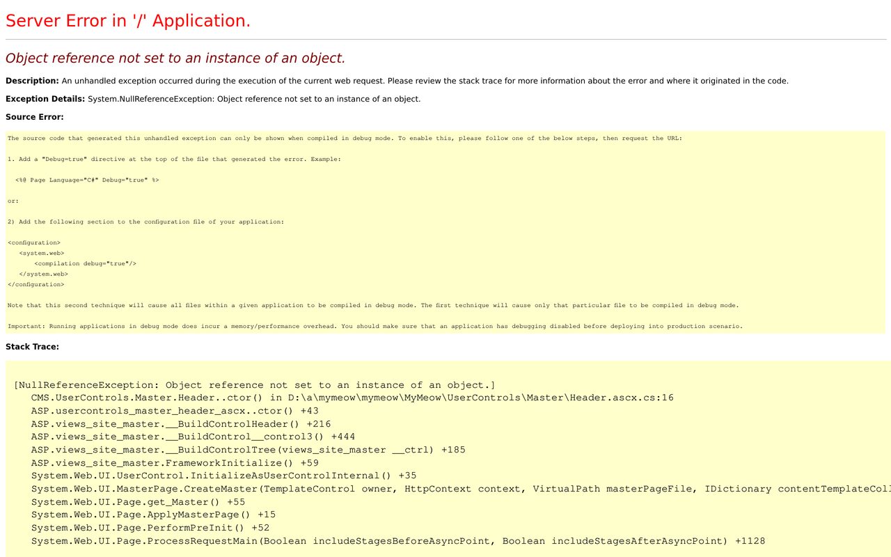Click the closing "</system.web>" tag line

point(44,274)
